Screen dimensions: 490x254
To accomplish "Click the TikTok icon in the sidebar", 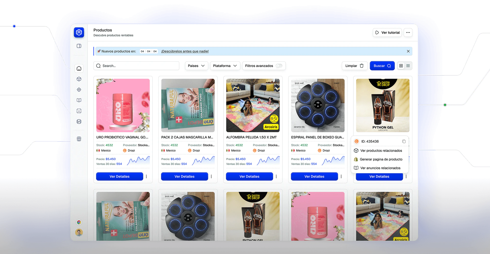I will [79, 122].
